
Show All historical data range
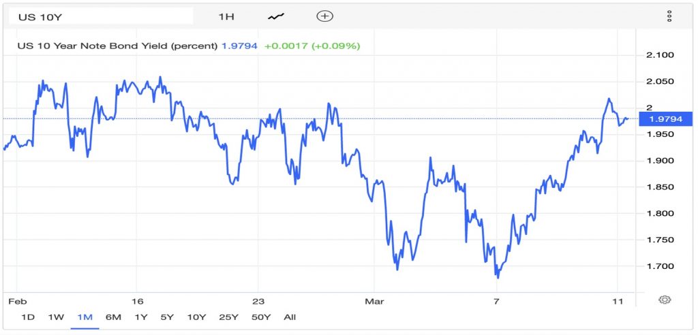click(x=290, y=317)
